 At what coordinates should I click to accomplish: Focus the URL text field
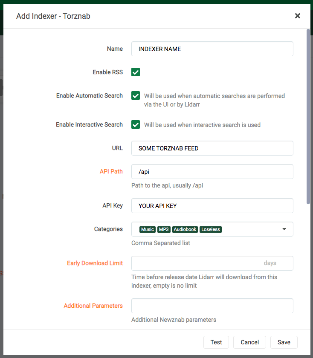click(212, 148)
